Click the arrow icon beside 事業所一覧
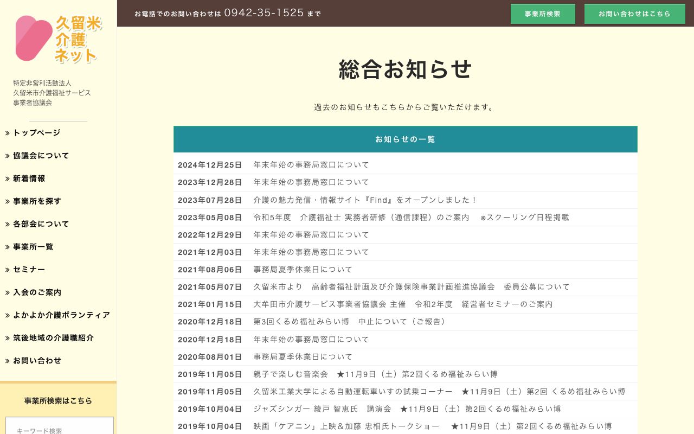Screen dimensions: 694x434 8,247
